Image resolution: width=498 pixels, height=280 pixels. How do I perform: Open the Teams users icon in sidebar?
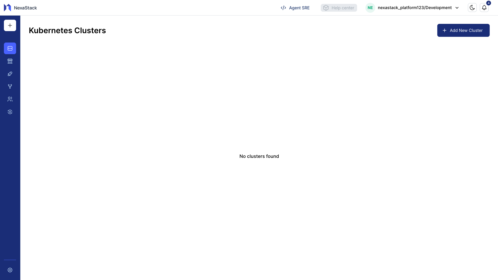coord(10,99)
